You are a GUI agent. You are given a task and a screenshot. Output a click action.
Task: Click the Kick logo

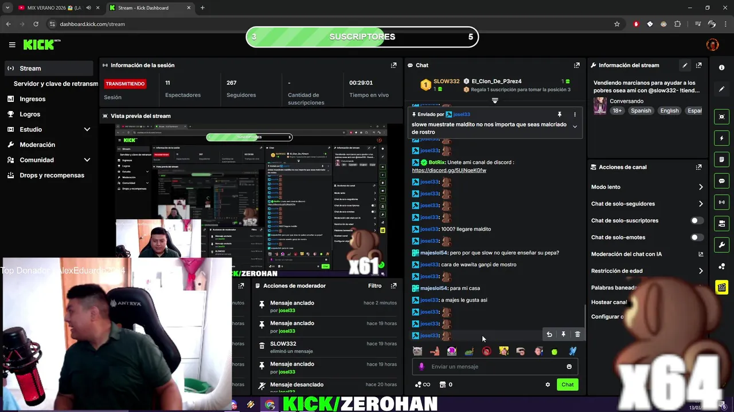pos(41,45)
